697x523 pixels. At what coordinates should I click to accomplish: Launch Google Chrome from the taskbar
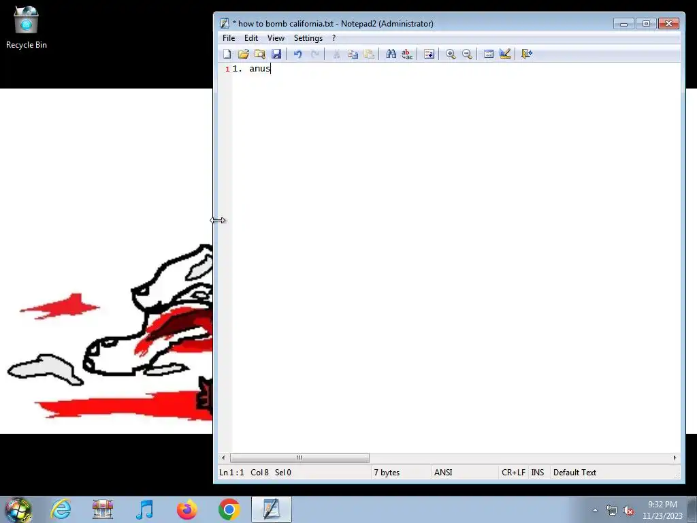point(229,509)
